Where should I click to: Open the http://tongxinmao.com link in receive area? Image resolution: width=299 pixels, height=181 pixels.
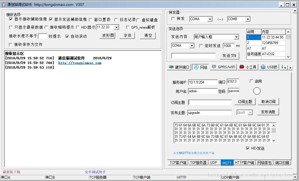coord(80,63)
